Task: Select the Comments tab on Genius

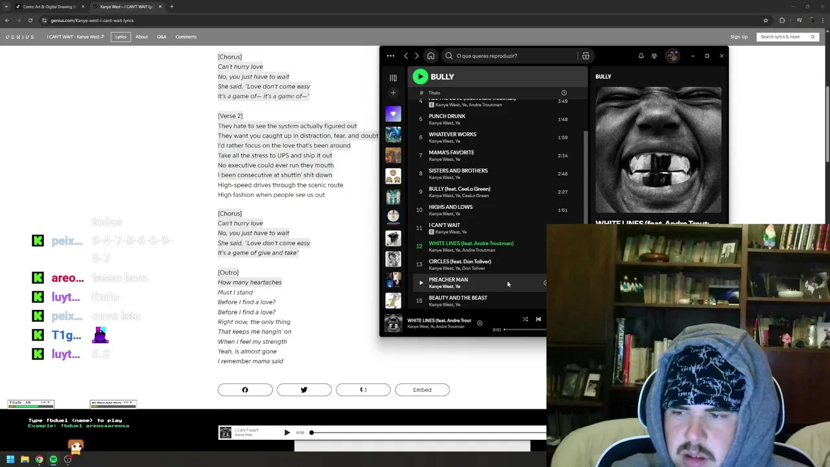Action: pyautogui.click(x=185, y=37)
